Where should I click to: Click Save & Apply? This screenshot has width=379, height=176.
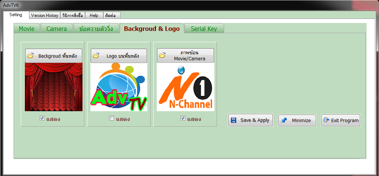coord(251,120)
